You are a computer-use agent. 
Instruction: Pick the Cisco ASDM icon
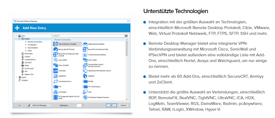click(56, 60)
